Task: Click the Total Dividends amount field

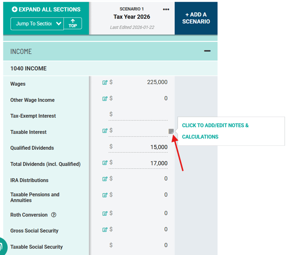Action: coord(141,163)
